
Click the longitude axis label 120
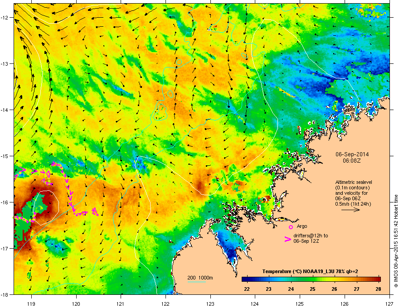[x=76, y=303]
